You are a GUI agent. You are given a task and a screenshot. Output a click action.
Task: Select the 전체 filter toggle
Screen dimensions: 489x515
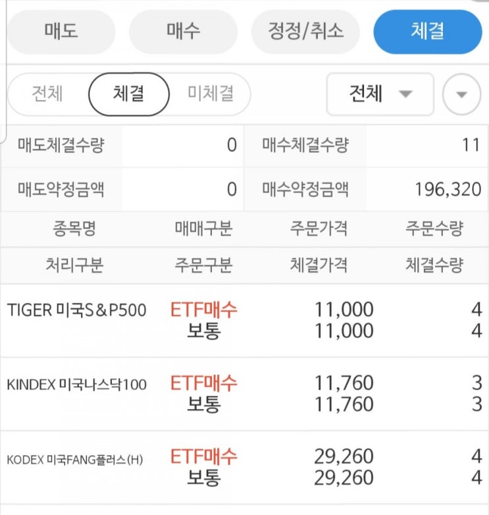pos(47,94)
